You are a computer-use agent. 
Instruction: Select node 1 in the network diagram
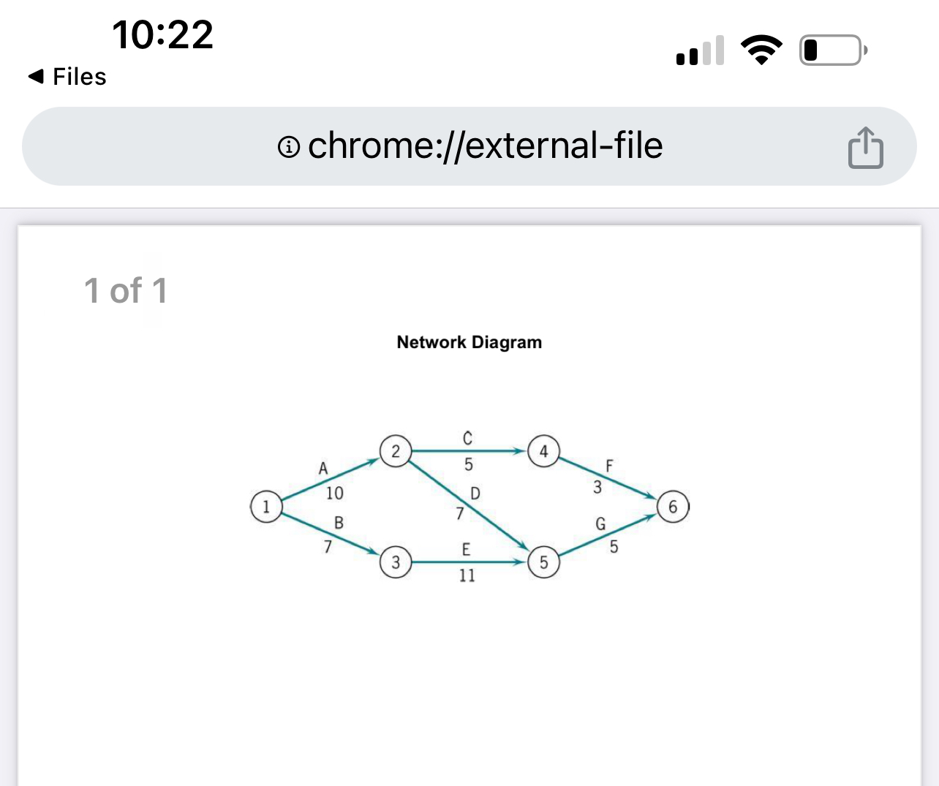tap(266, 505)
